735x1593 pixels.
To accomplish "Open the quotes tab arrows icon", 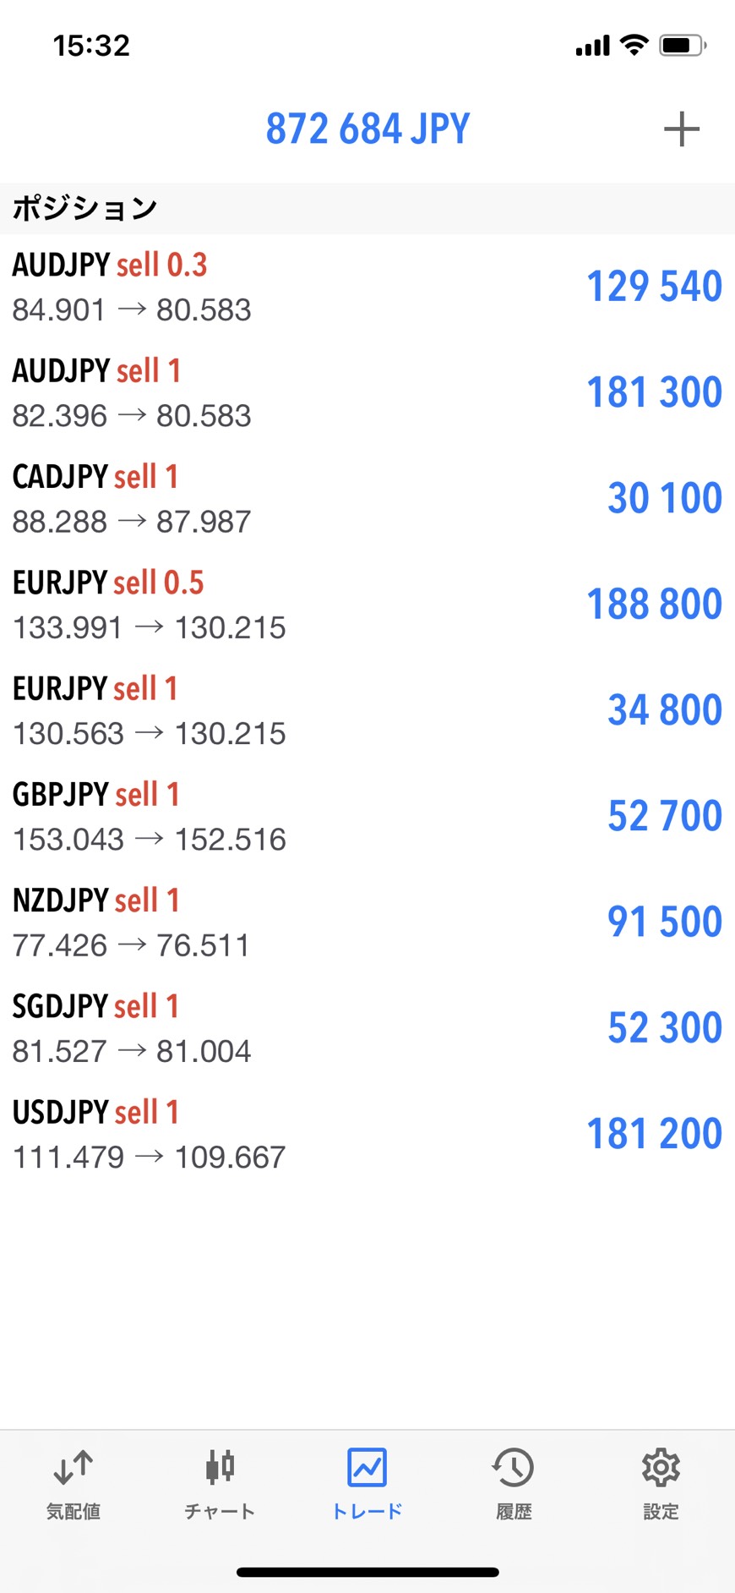I will 73,1467.
